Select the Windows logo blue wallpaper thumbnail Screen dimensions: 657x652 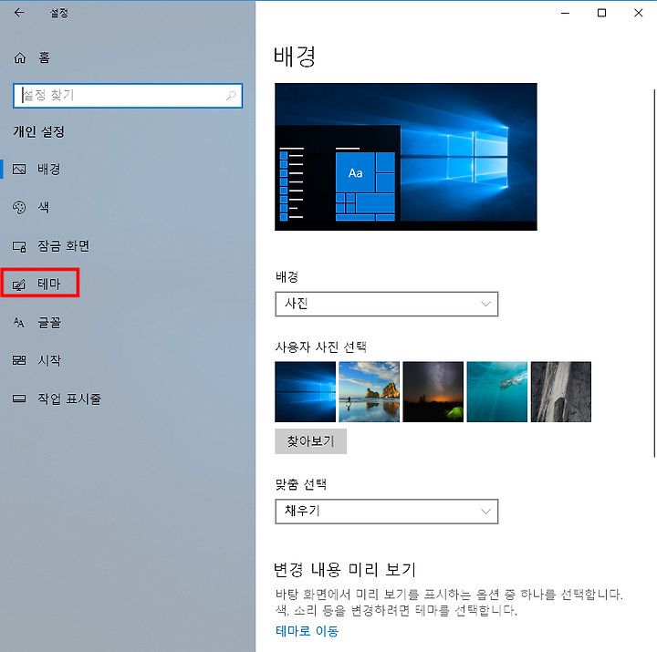[x=305, y=391]
